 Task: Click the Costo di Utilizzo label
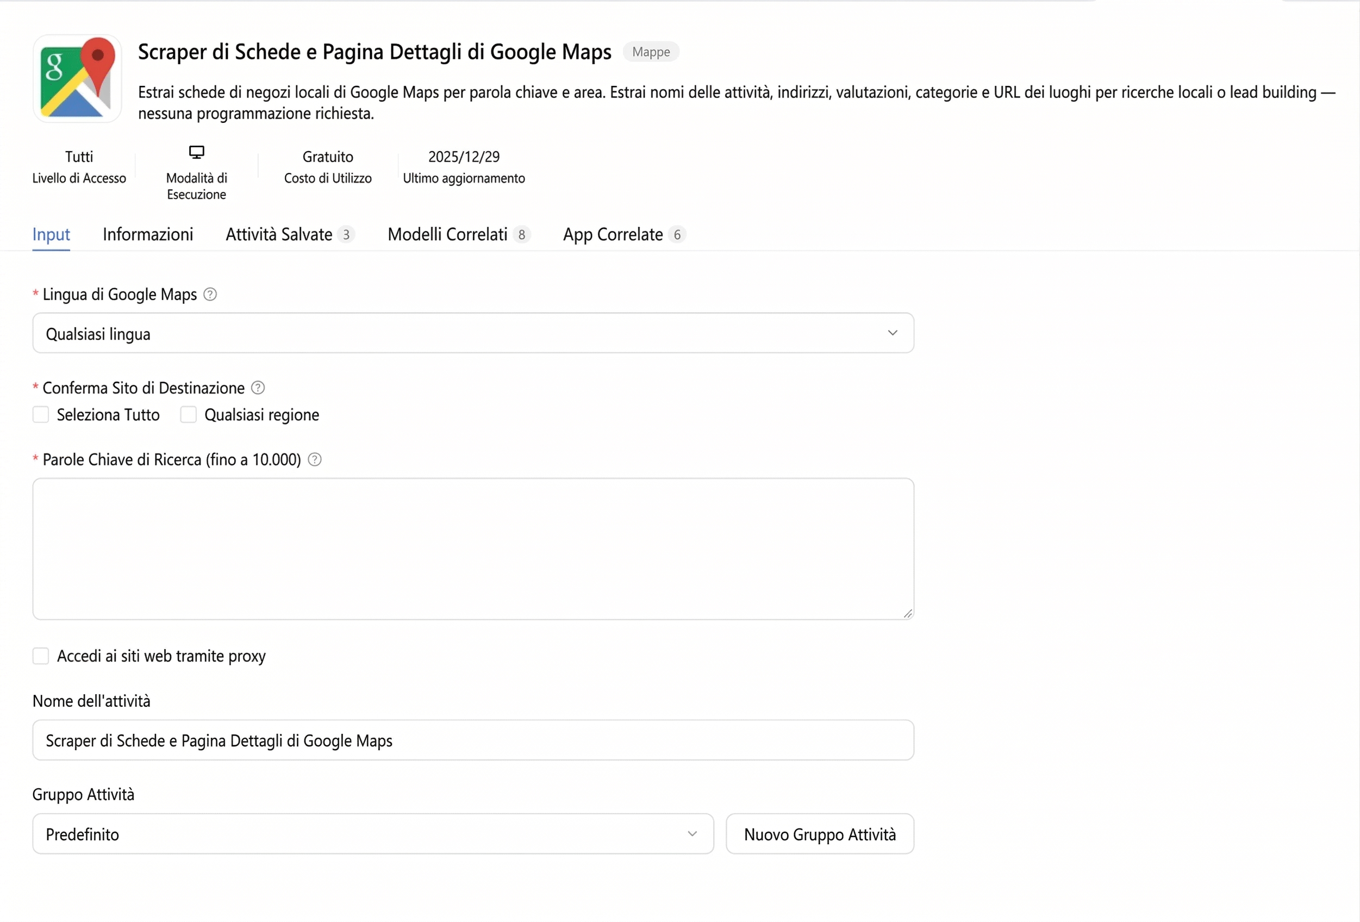328,178
